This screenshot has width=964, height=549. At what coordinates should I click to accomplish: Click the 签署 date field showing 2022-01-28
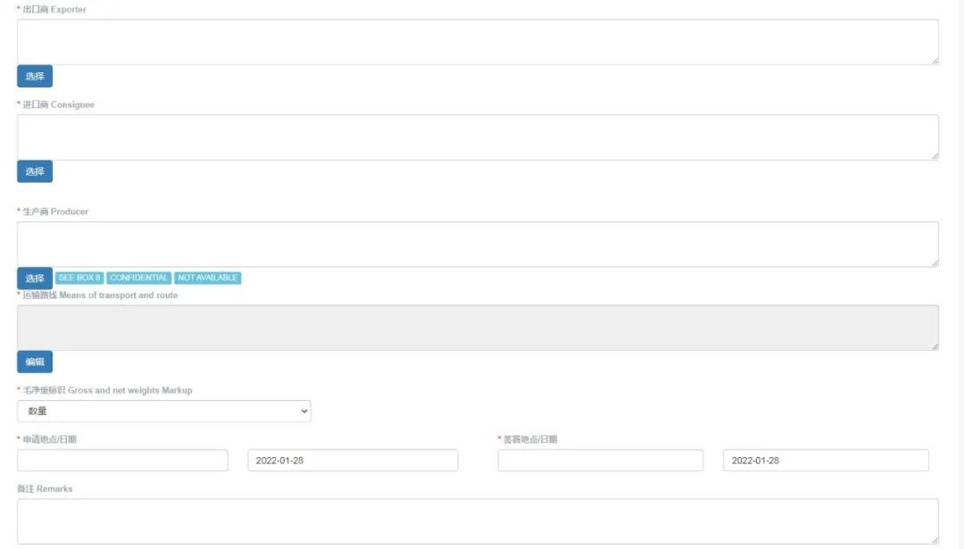(x=826, y=461)
